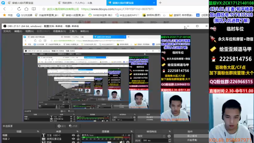Open the 渐变 transition dropdown
The height and width of the screenshot is (143, 254).
[151, 136]
